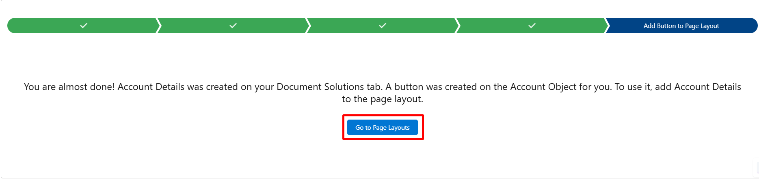Click the fourth completed step checkmark
759x180 pixels.
[532, 26]
